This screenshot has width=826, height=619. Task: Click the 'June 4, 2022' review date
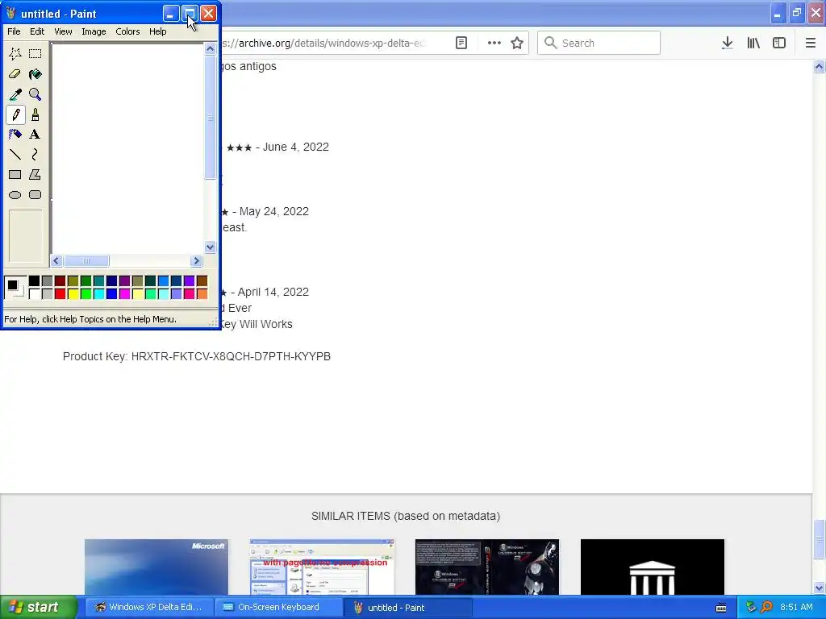click(x=296, y=147)
